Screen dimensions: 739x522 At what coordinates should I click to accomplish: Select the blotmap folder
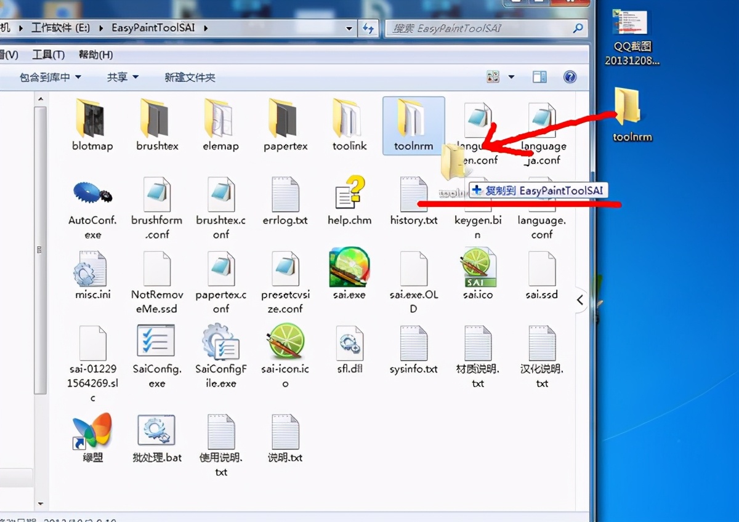pos(92,118)
